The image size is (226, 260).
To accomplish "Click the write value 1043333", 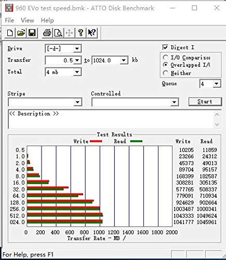I will pos(183,216).
